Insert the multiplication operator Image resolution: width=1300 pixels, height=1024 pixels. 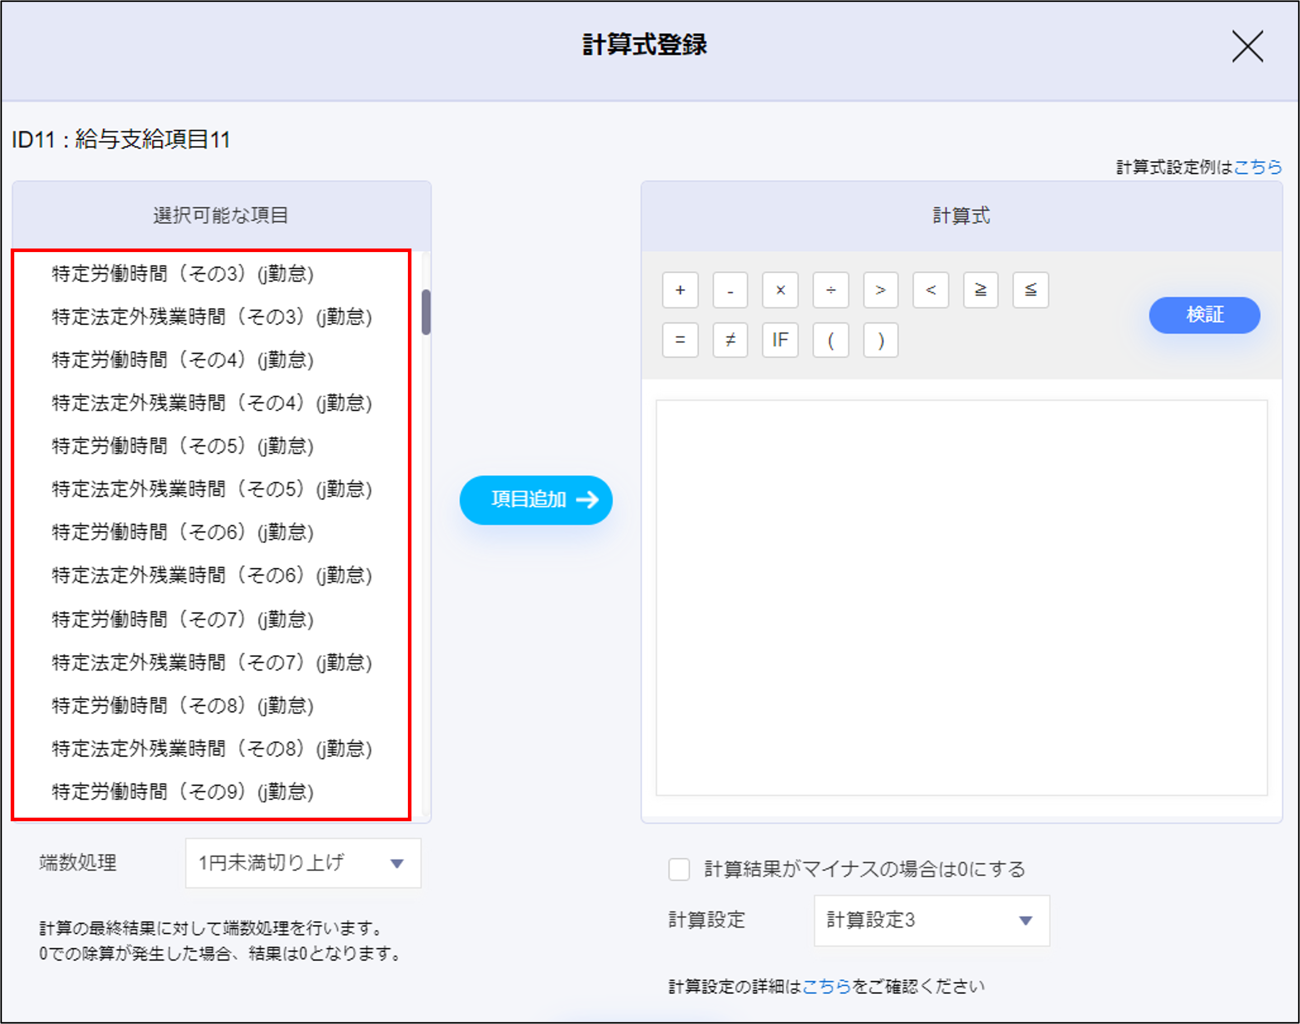tap(780, 290)
